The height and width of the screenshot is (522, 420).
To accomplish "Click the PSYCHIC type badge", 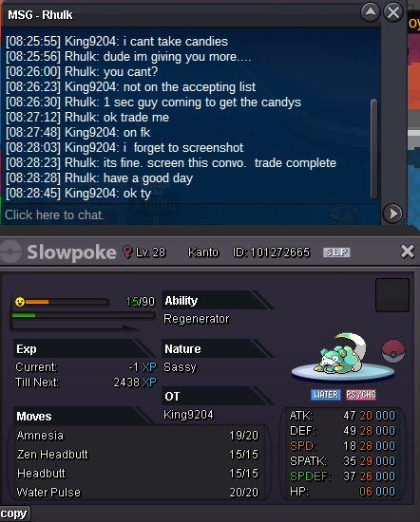I will click(361, 395).
